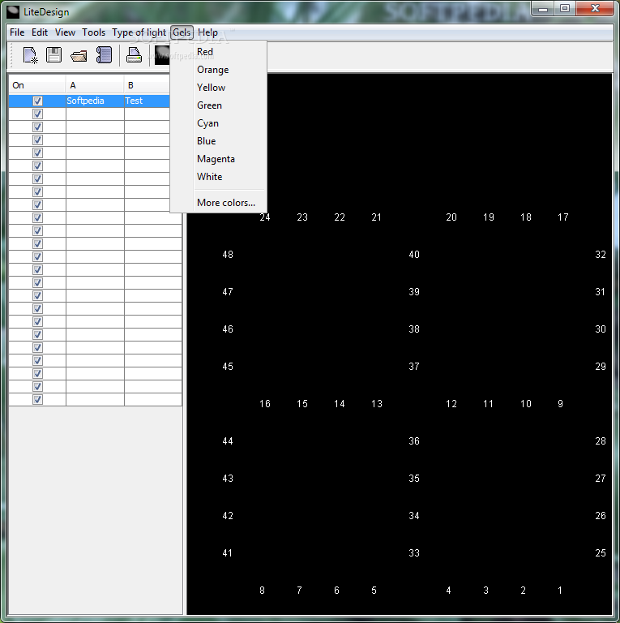Click the Save floppy disk icon
This screenshot has width=620, height=623.
pos(54,55)
